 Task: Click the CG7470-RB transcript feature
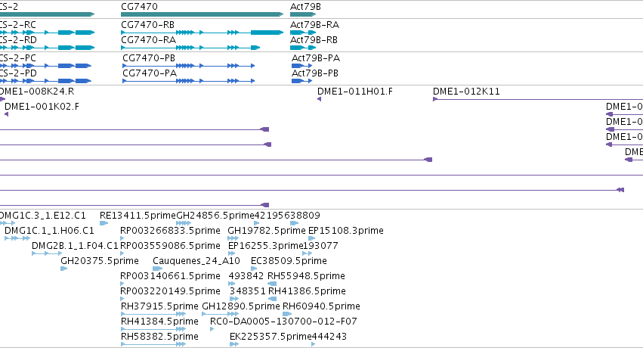[x=202, y=33]
